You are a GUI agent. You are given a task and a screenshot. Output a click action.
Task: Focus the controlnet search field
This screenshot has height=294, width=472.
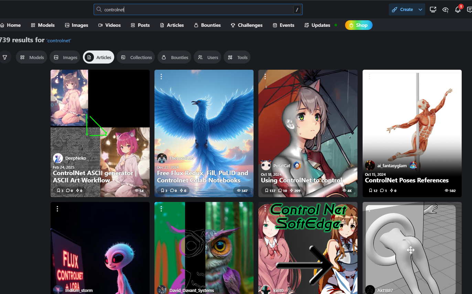pos(198,10)
